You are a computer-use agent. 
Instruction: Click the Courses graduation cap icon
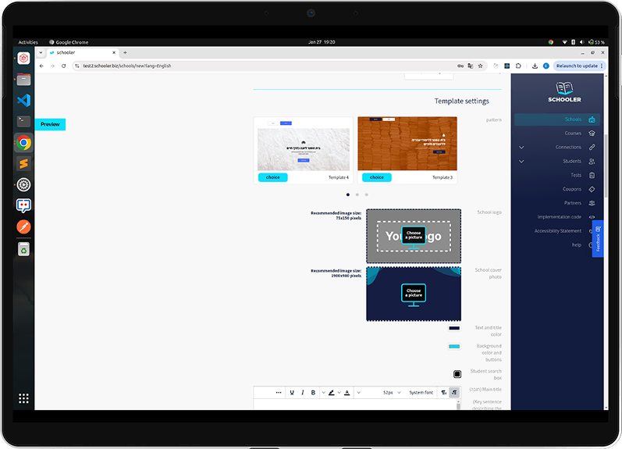point(592,134)
